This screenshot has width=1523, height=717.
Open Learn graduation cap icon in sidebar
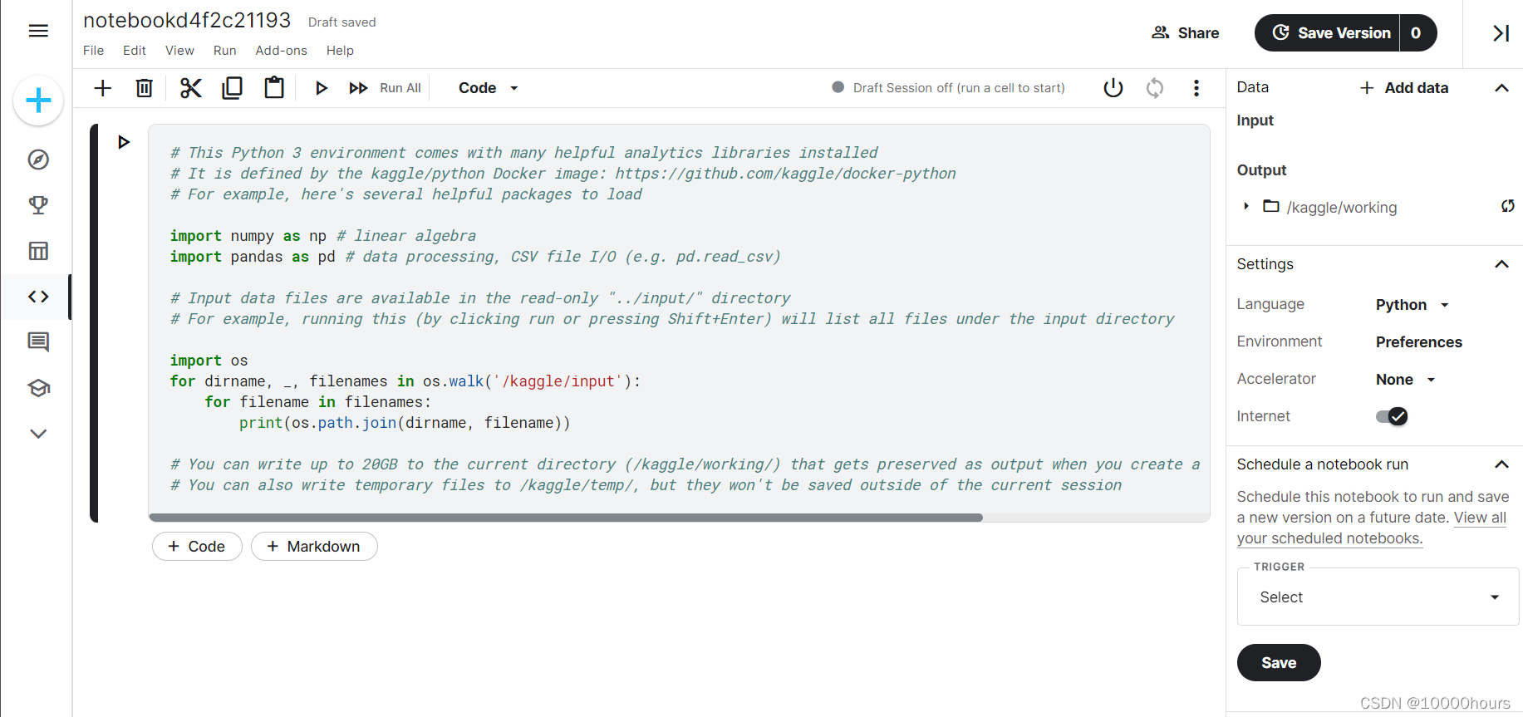[x=38, y=388]
